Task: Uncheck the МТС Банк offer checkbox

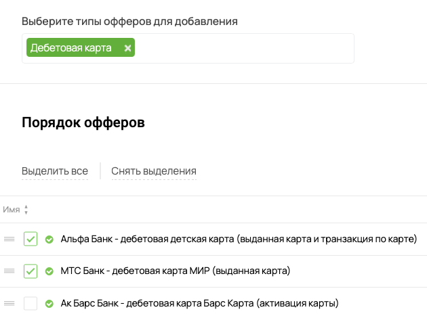Action: [x=30, y=271]
